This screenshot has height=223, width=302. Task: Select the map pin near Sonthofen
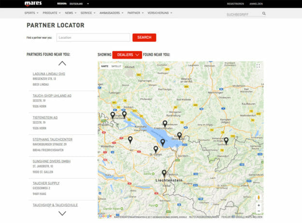(x=226, y=140)
